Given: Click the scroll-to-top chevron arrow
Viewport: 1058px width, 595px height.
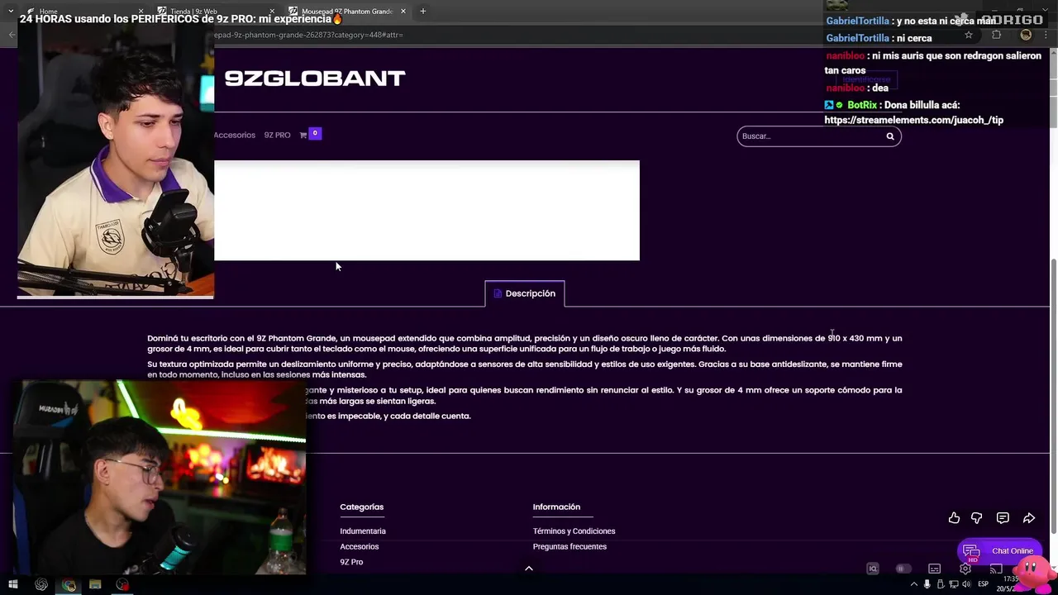Looking at the screenshot, I should [529, 569].
